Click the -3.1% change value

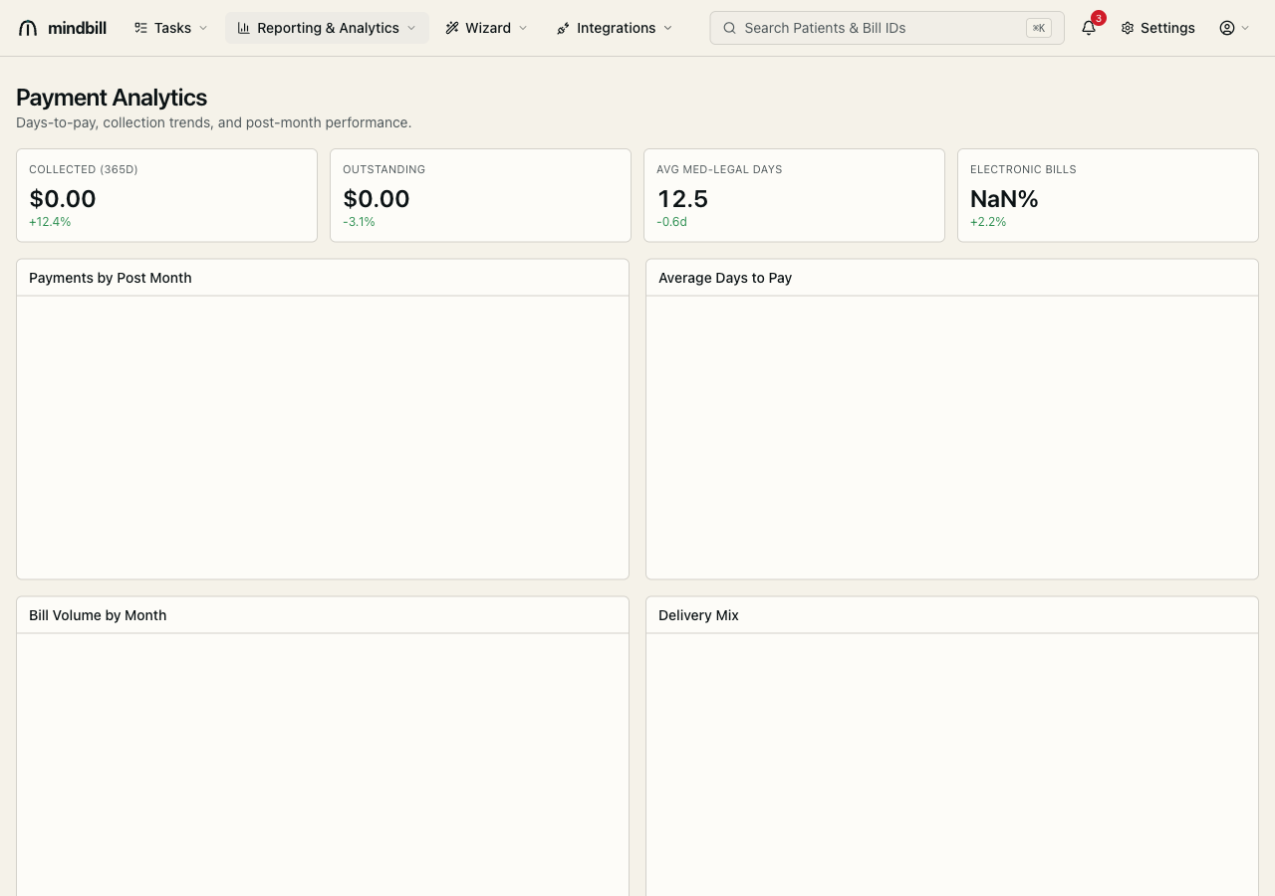tap(359, 222)
